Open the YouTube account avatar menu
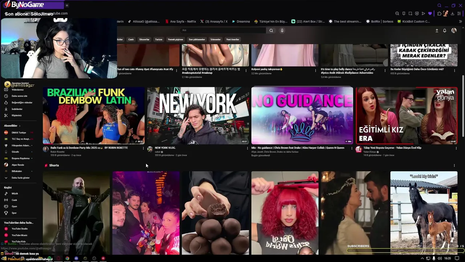 (x=454, y=31)
